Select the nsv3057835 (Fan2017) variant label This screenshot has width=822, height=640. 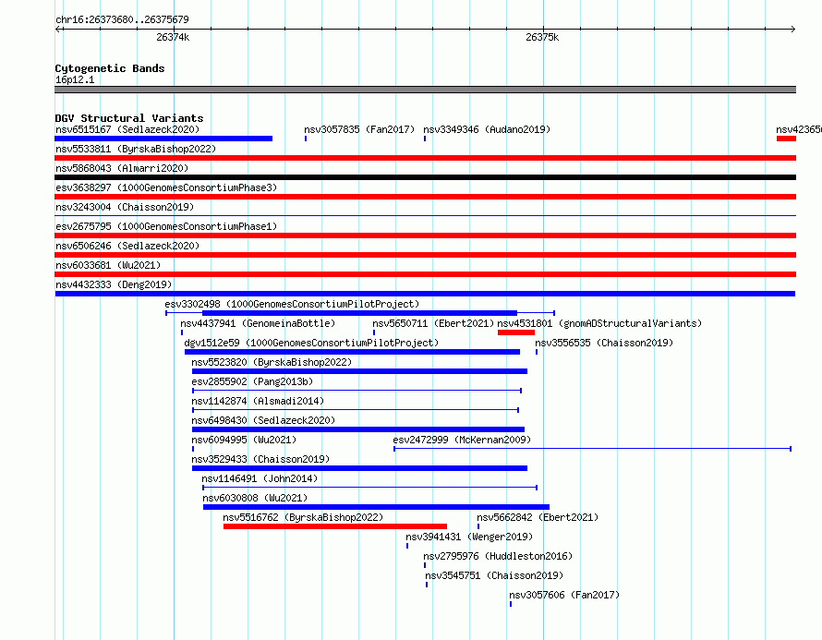pyautogui.click(x=359, y=129)
